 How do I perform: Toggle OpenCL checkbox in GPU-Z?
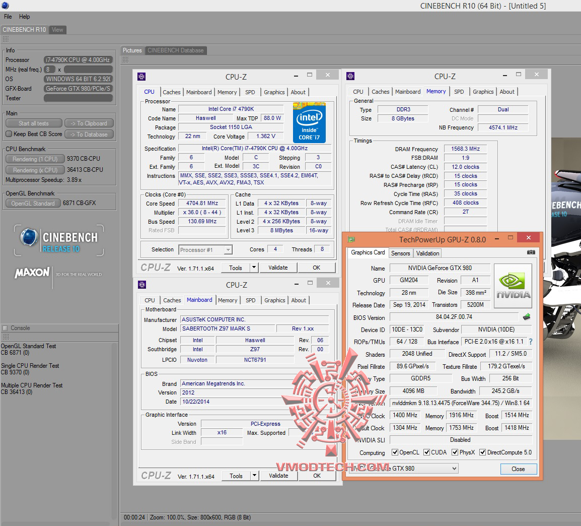395,452
